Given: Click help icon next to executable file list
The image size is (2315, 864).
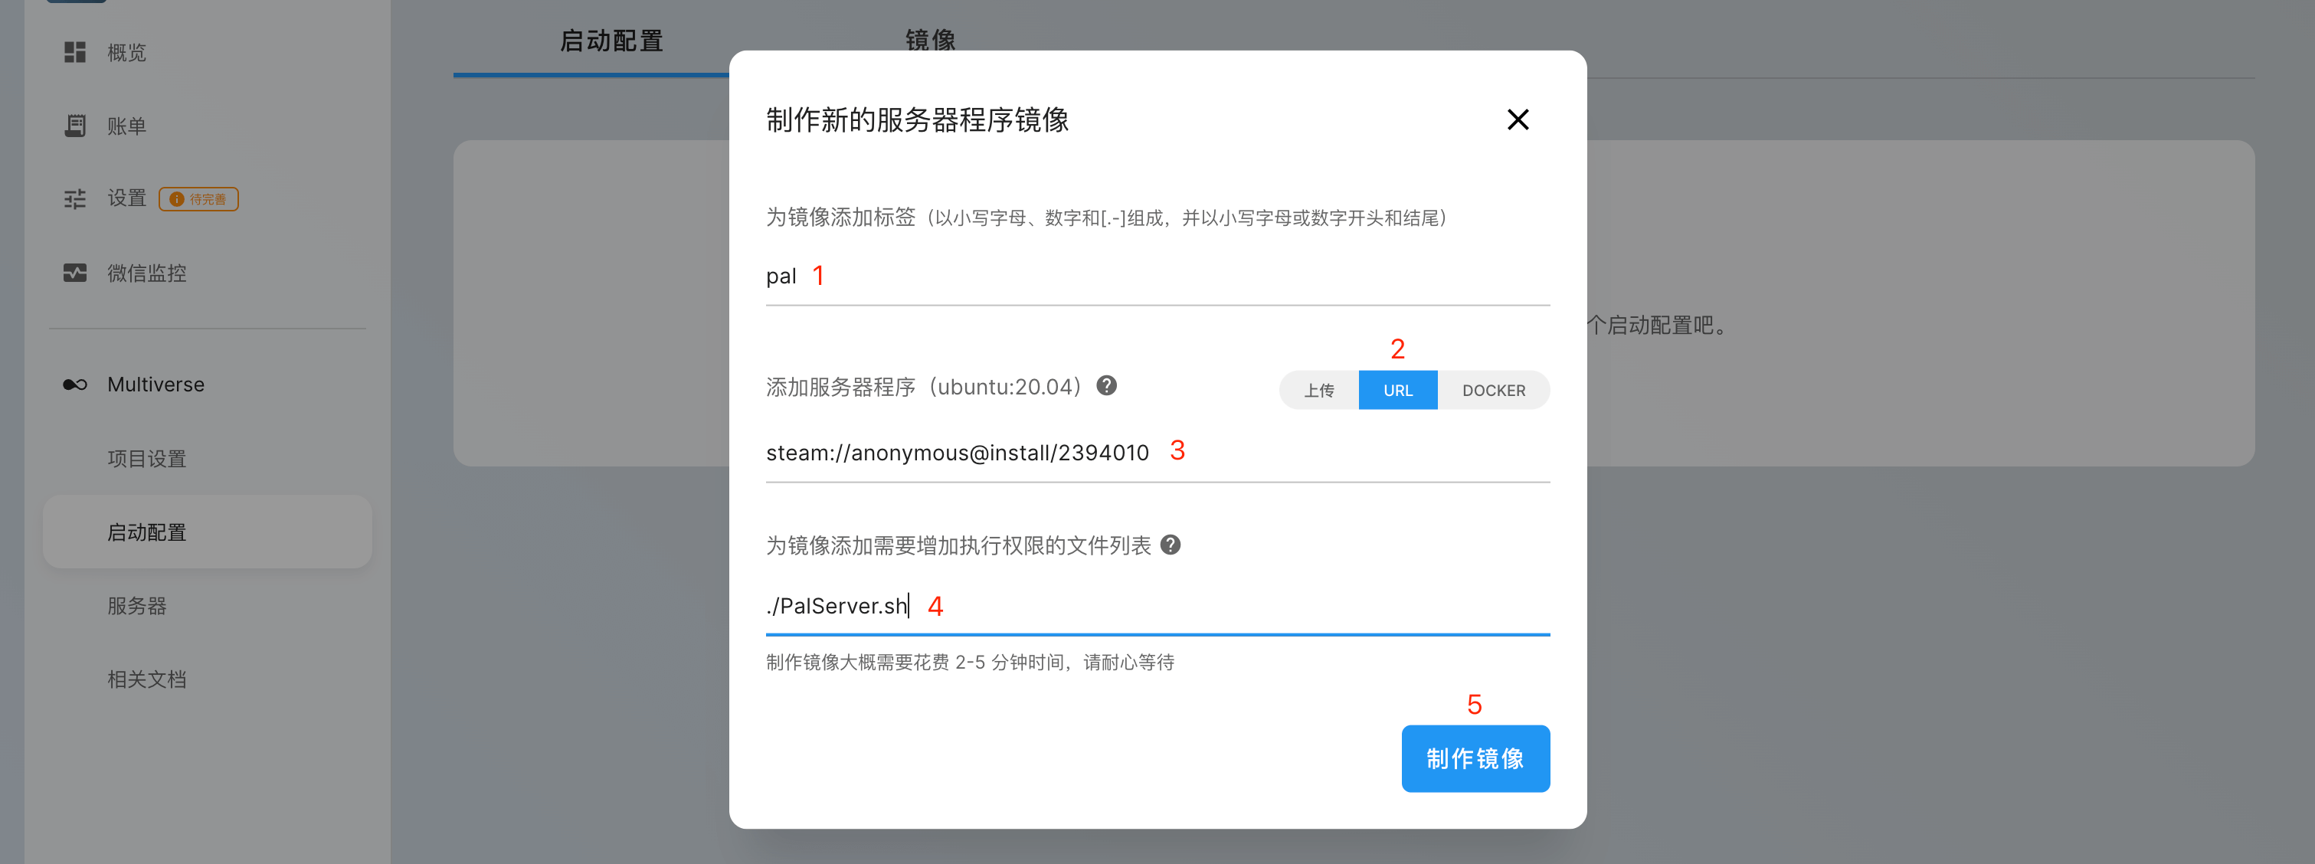Looking at the screenshot, I should click(1170, 545).
